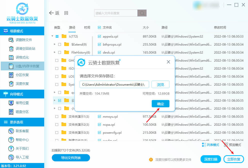Uncheck the appwiz.cpl file checkbox
Image resolution: width=248 pixels, height=168 pixels.
coord(99,37)
